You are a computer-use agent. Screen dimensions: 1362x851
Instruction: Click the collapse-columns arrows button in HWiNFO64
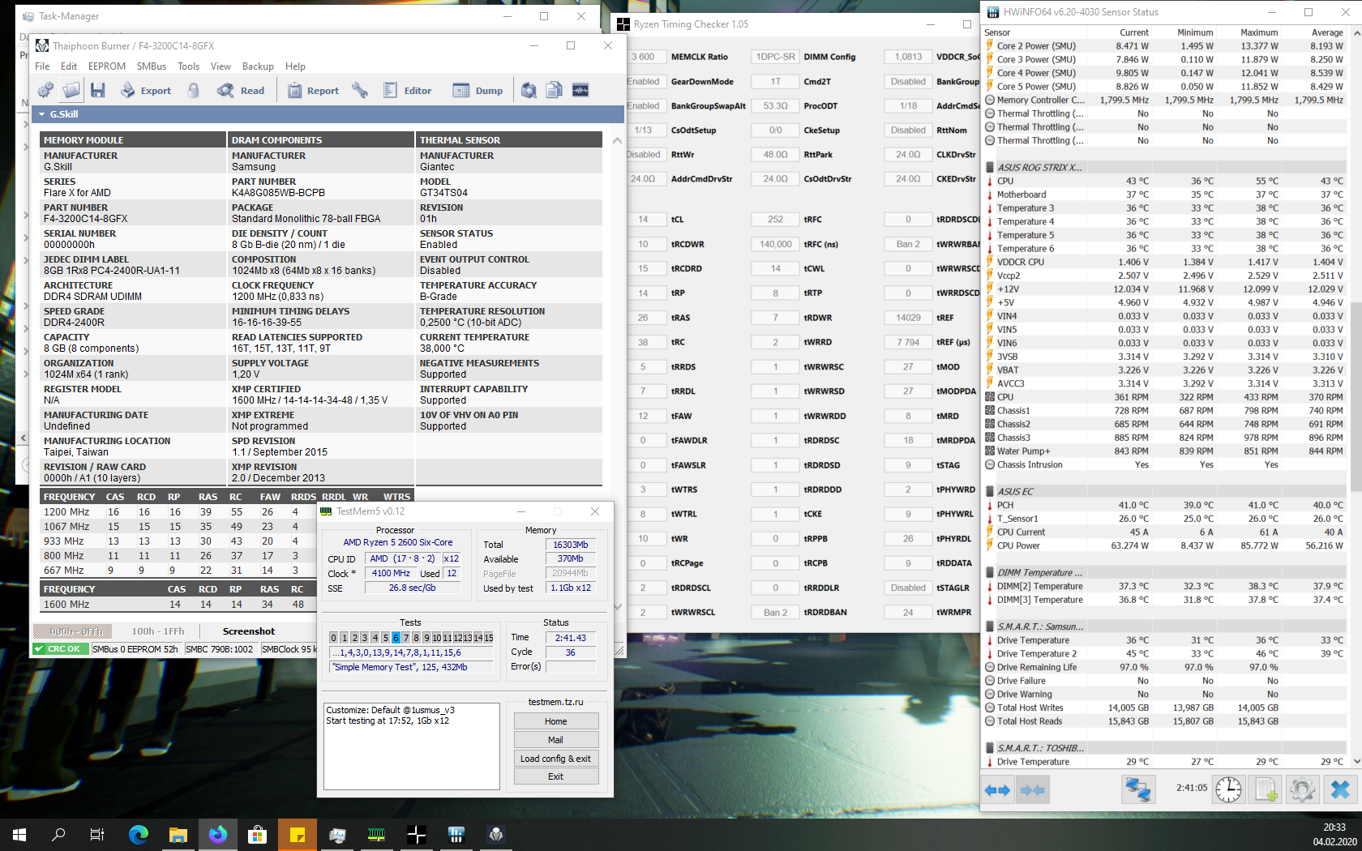pyautogui.click(x=1032, y=790)
